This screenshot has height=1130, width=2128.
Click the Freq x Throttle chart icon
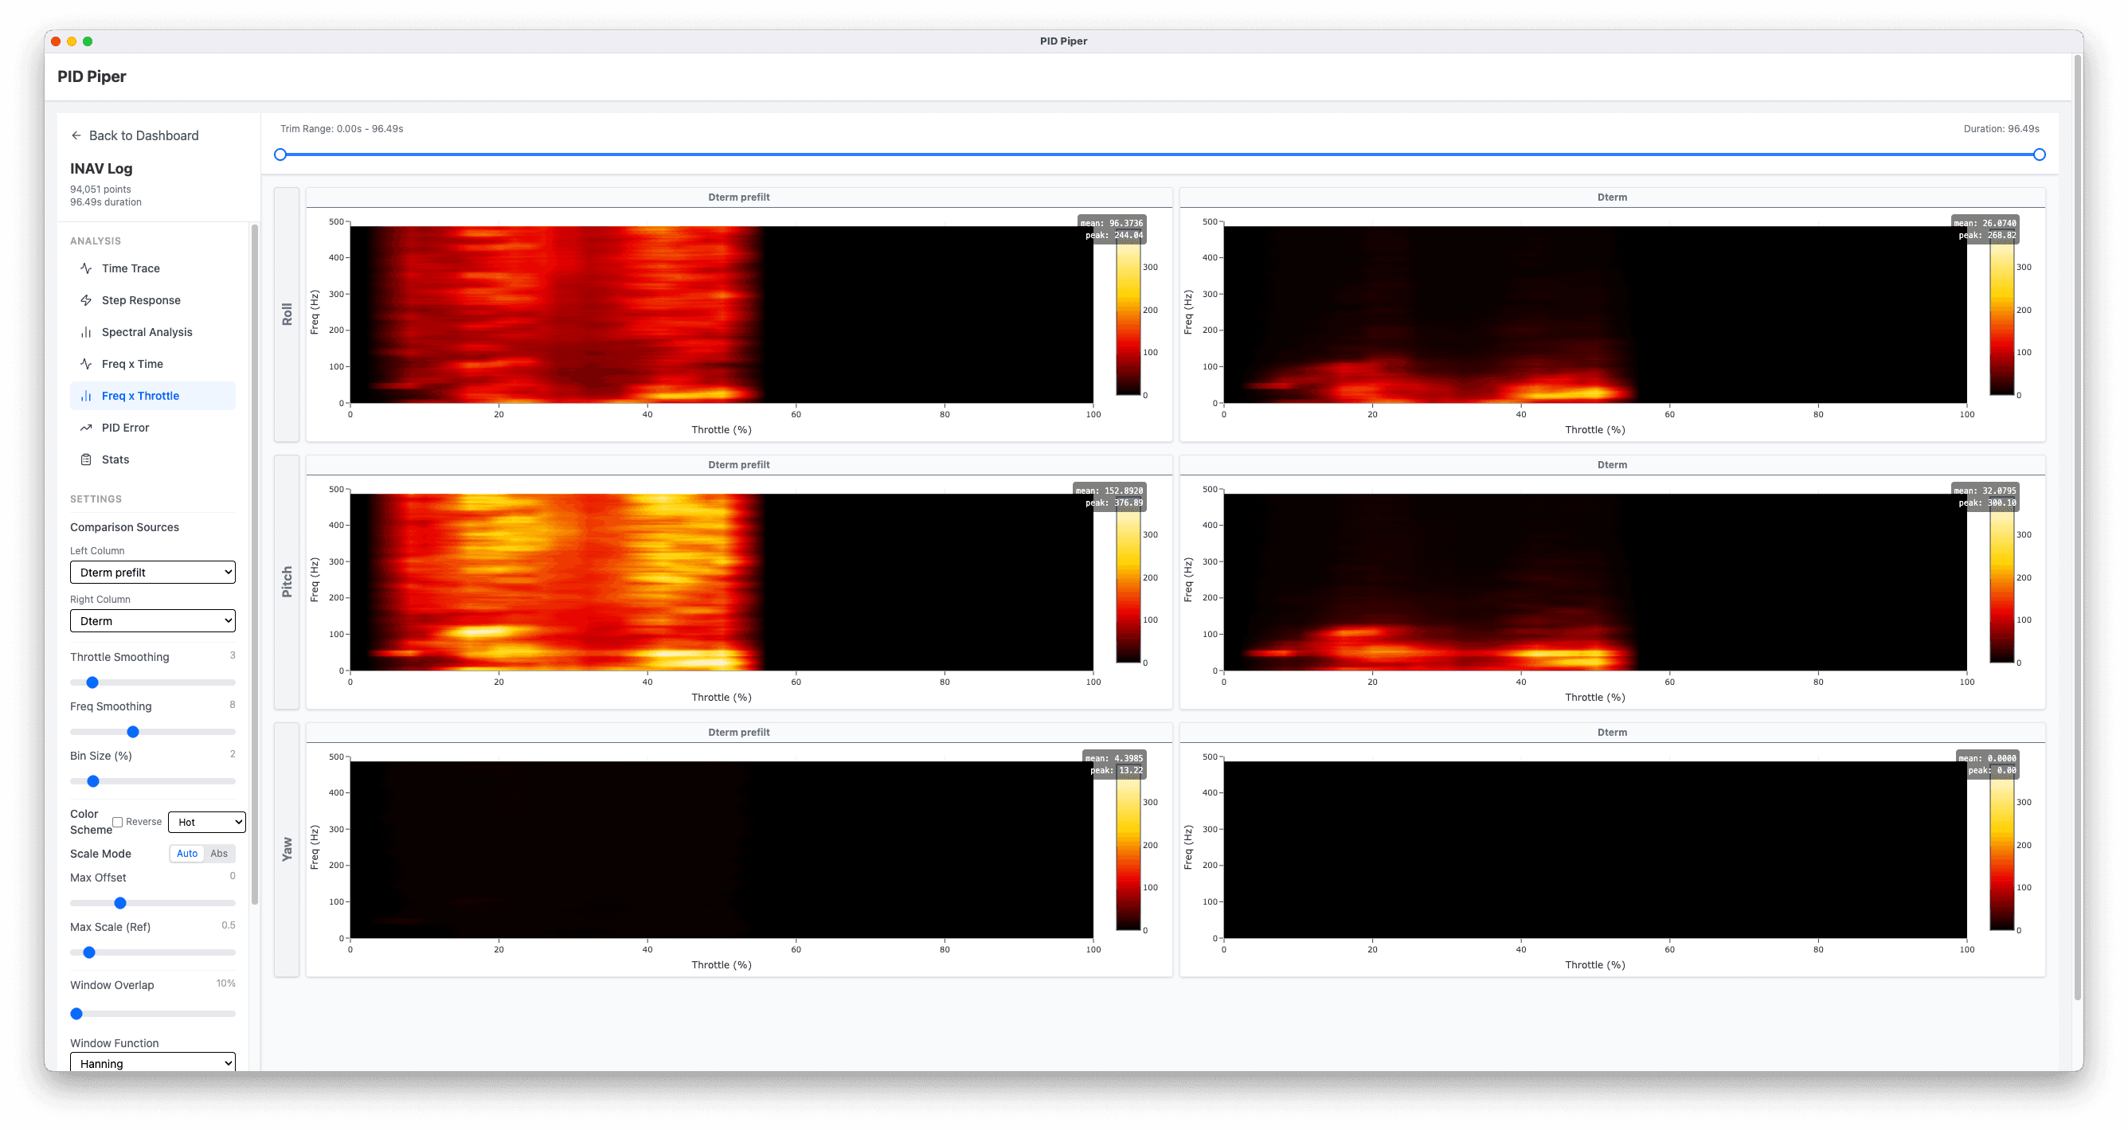pyautogui.click(x=86, y=396)
